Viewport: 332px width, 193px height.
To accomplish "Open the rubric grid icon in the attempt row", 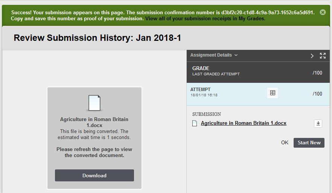I will tap(273, 93).
